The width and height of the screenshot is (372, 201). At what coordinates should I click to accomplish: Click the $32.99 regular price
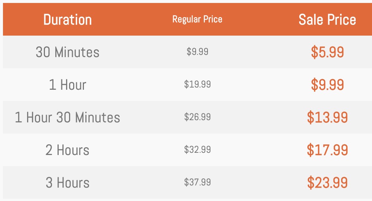pos(198,149)
